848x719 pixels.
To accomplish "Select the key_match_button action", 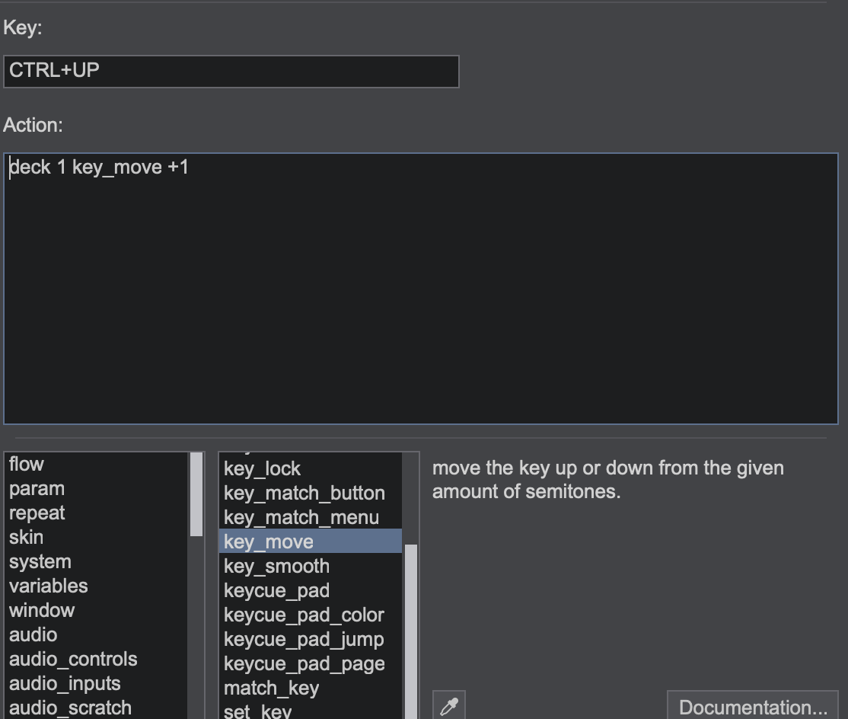I will (x=304, y=493).
